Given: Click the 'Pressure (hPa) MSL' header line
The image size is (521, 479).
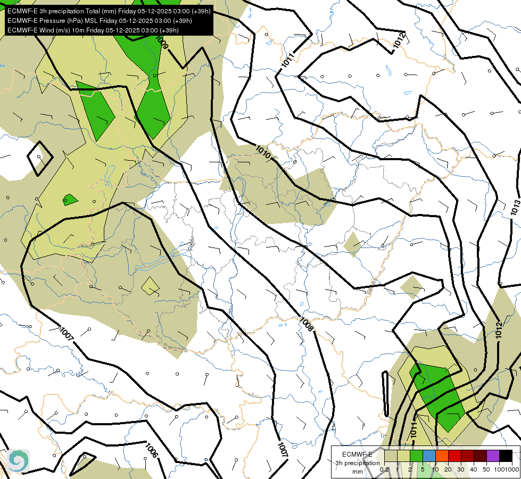Looking at the screenshot, I should [x=100, y=21].
